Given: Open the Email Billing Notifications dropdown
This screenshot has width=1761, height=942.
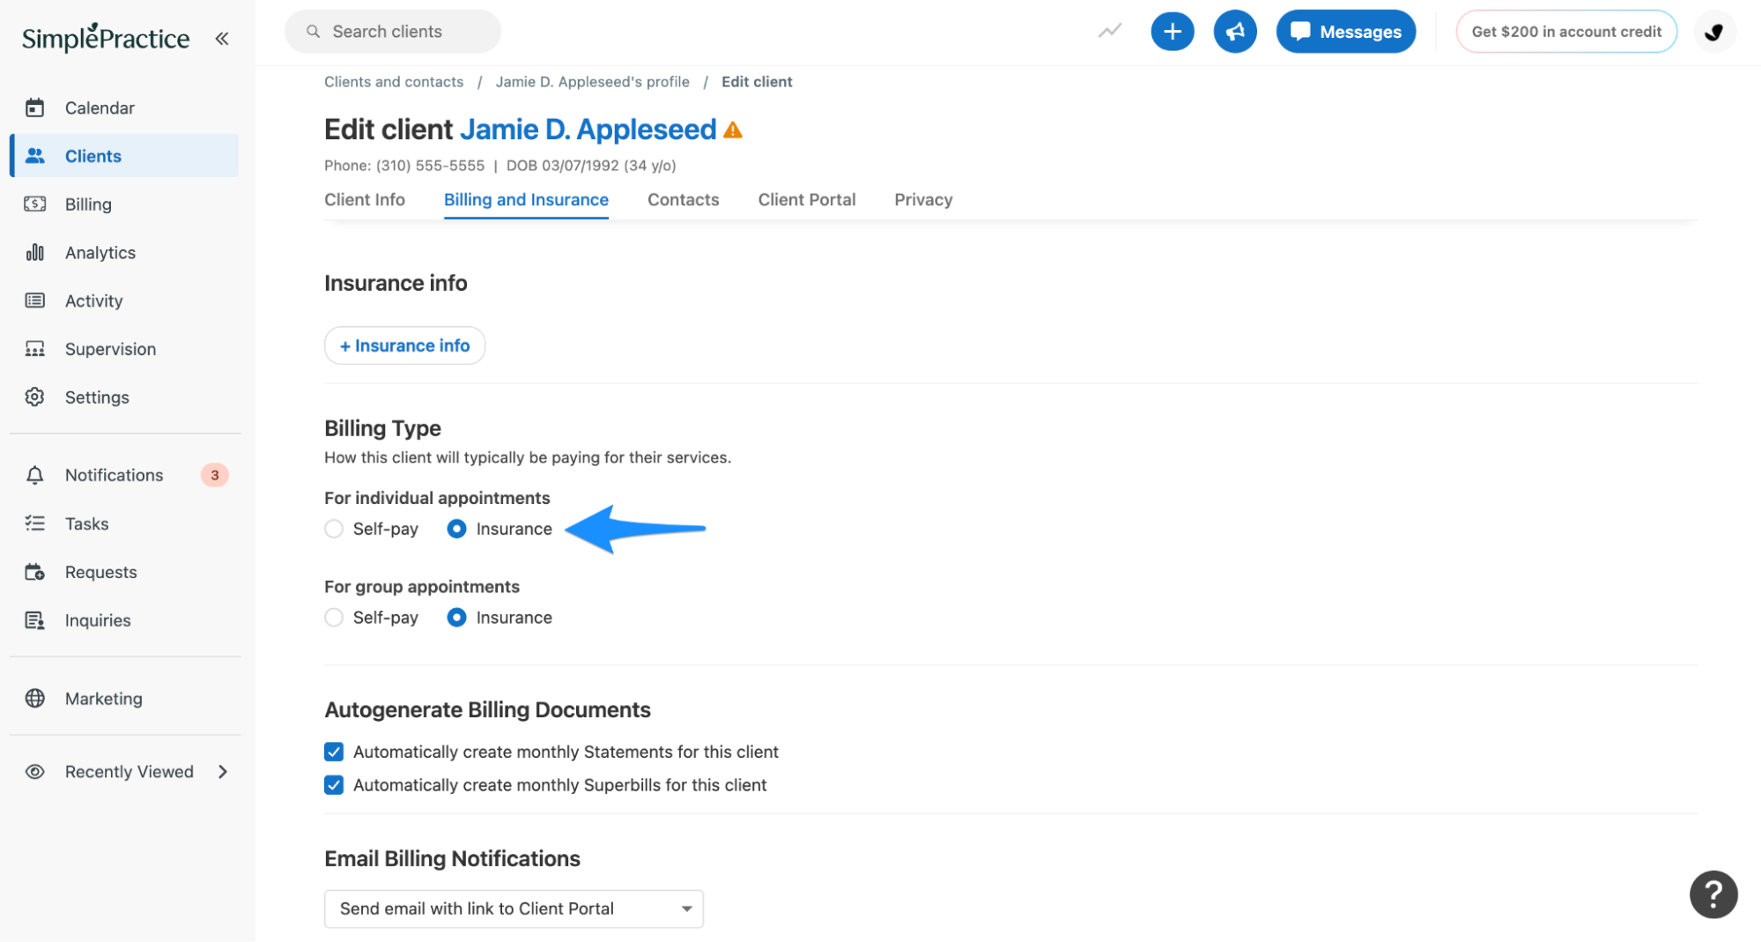Looking at the screenshot, I should (514, 909).
